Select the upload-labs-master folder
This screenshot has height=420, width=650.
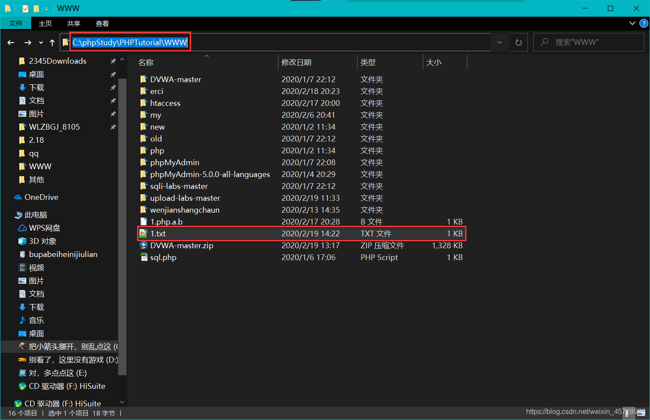(x=185, y=198)
